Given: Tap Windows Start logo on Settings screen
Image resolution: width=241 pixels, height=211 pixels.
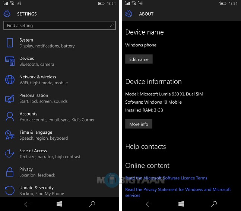Looking at the screenshot, I should [59, 204].
